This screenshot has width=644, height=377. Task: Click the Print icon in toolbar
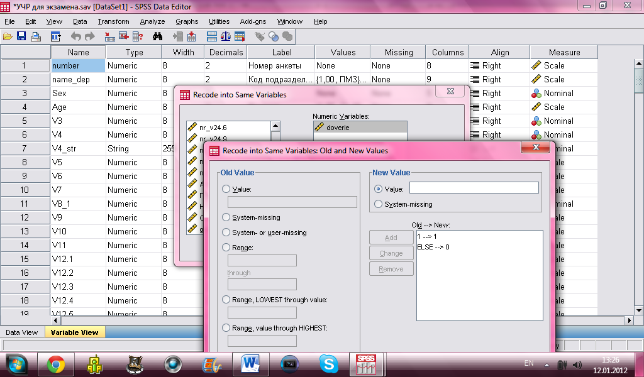click(x=36, y=36)
